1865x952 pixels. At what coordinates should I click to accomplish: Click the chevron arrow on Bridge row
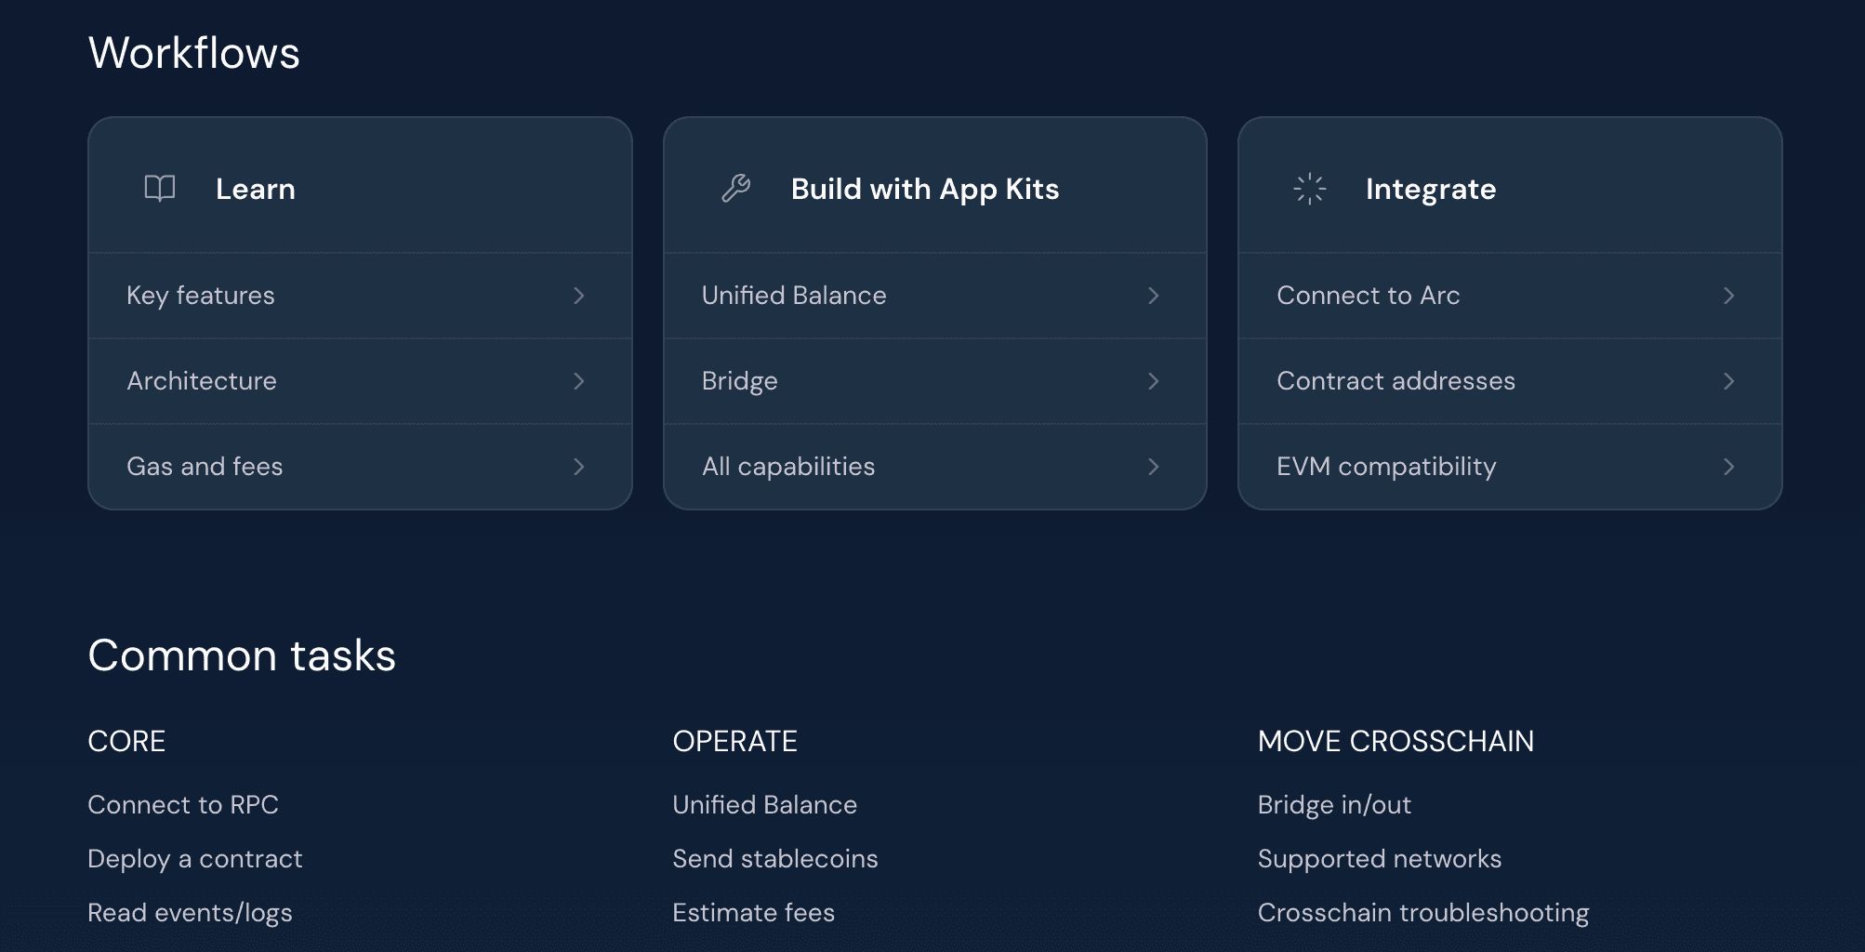pos(1154,381)
